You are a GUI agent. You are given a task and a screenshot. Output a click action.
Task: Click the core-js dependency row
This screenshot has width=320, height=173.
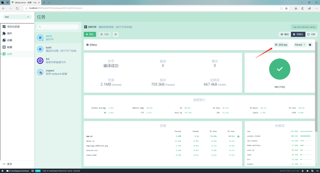pos(280,150)
